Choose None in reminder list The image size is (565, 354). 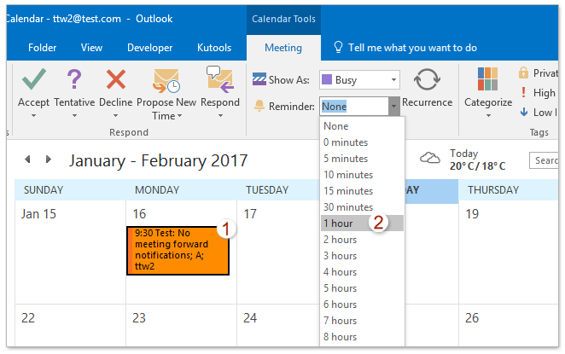click(x=362, y=126)
